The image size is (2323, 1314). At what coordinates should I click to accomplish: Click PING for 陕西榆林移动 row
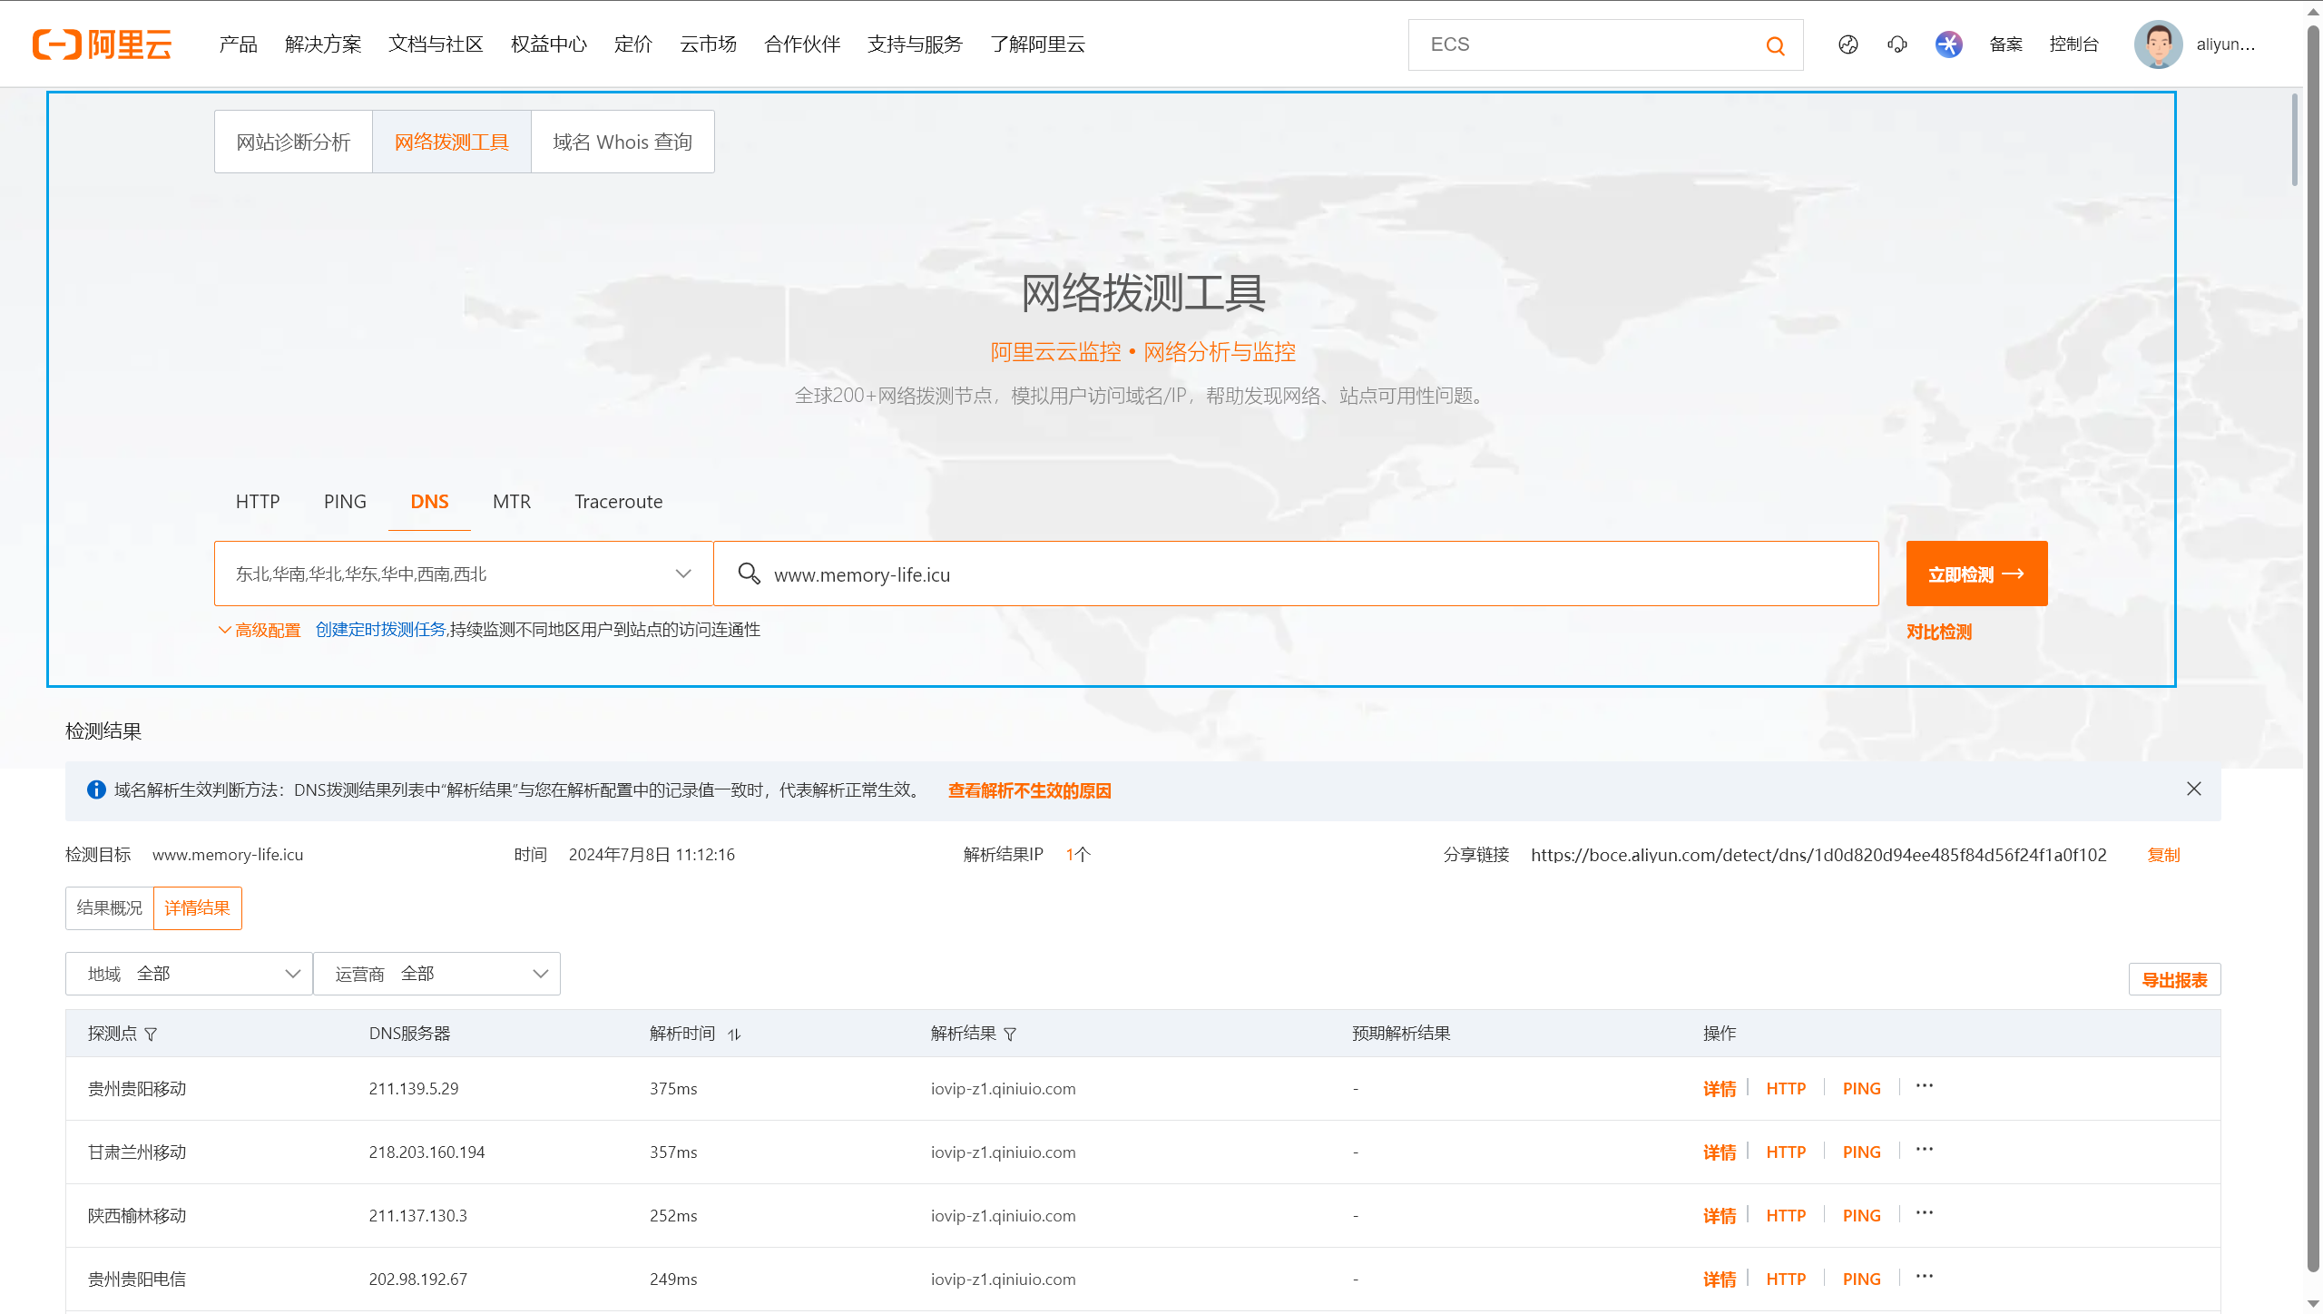[x=1861, y=1216]
